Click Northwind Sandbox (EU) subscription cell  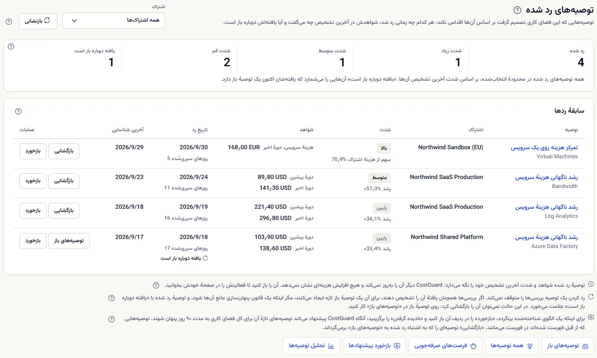[451, 147]
